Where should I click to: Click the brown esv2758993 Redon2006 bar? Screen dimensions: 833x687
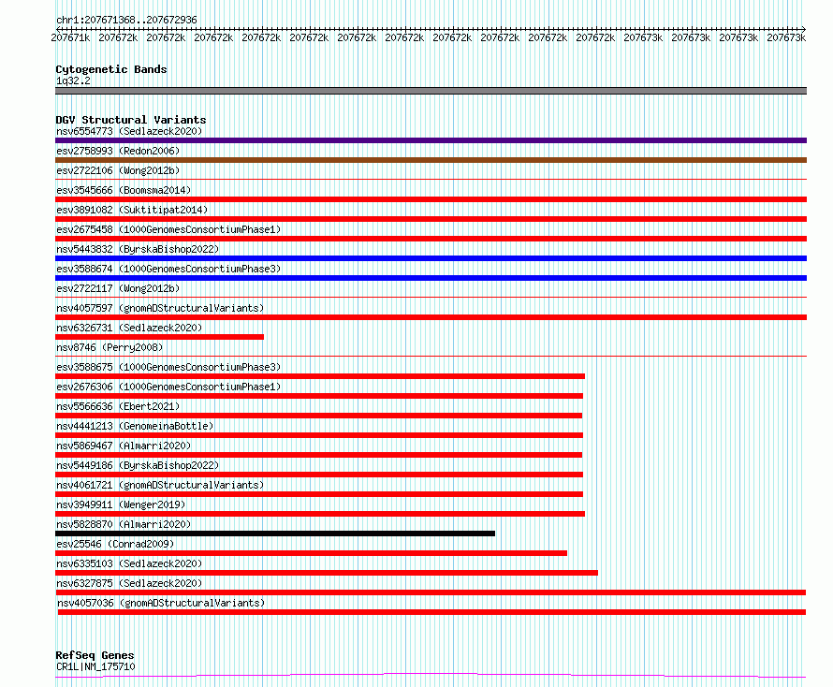431,160
